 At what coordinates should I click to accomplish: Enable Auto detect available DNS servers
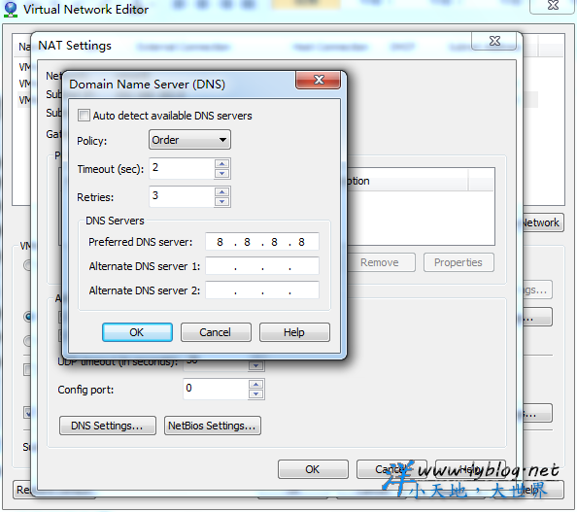84,116
